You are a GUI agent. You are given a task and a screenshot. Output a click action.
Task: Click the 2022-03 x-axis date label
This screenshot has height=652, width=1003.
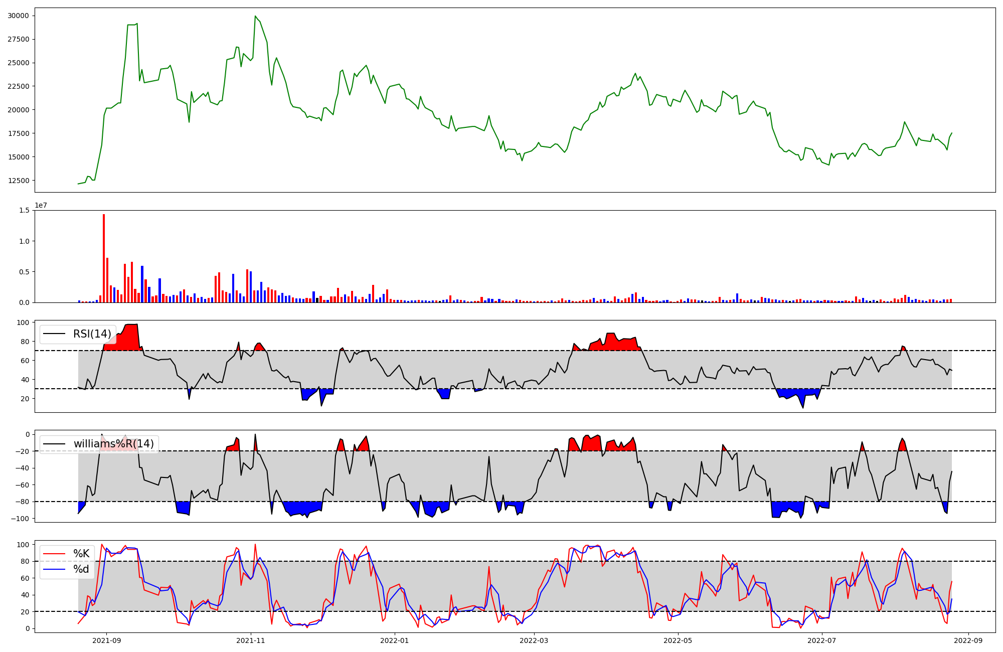click(534, 640)
